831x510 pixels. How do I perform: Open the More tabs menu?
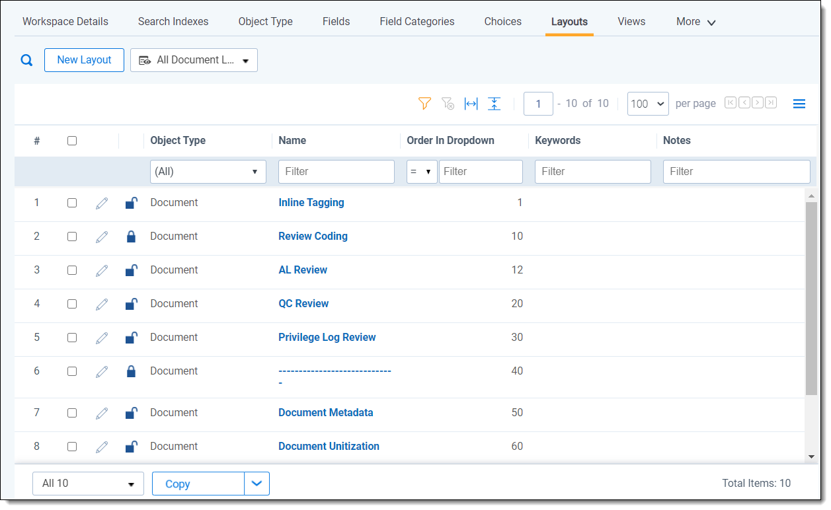point(695,22)
